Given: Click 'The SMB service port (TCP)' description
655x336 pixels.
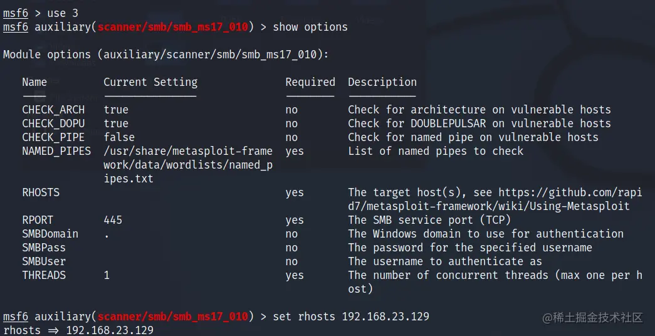Looking at the screenshot, I should click(x=429, y=220).
